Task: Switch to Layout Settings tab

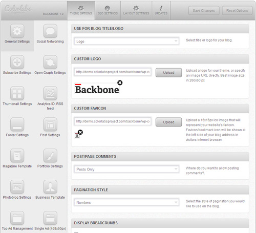Action: point(136,10)
